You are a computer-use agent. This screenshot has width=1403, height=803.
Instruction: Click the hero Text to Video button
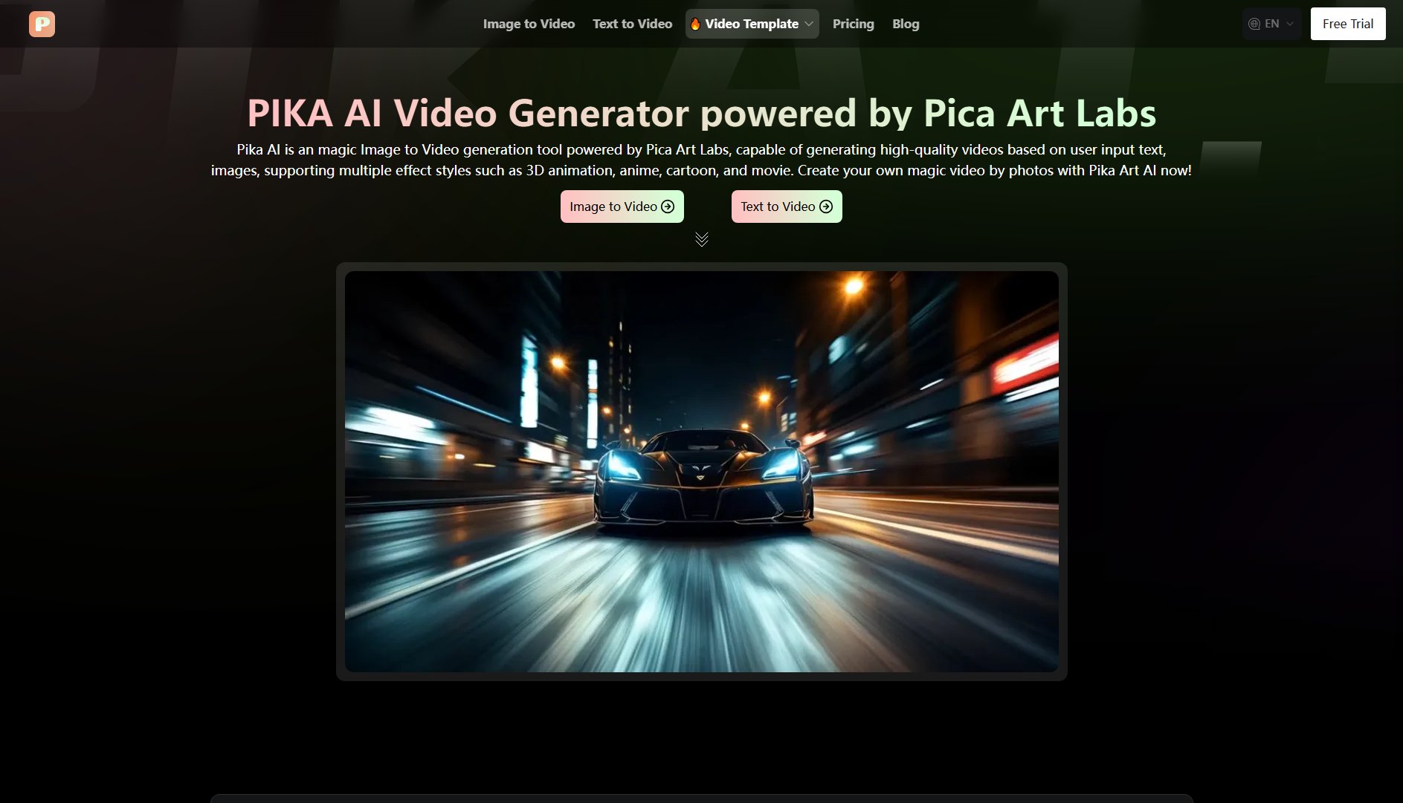[787, 207]
